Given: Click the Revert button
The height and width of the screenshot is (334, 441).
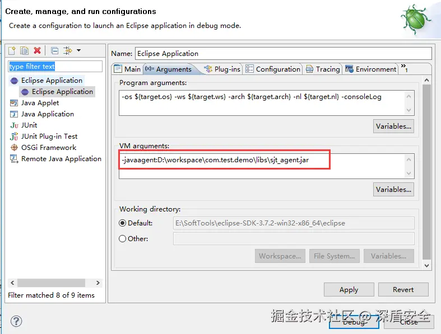Looking at the screenshot, I should pyautogui.click(x=403, y=290).
